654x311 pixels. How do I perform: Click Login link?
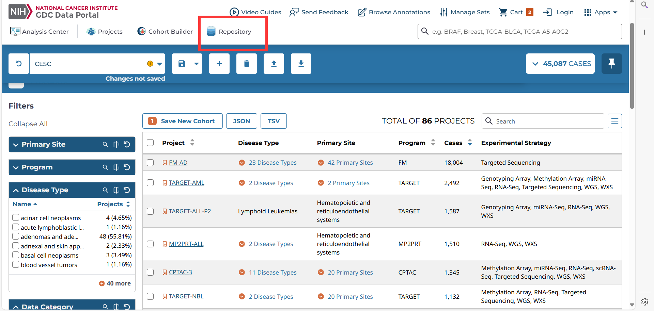pos(558,12)
